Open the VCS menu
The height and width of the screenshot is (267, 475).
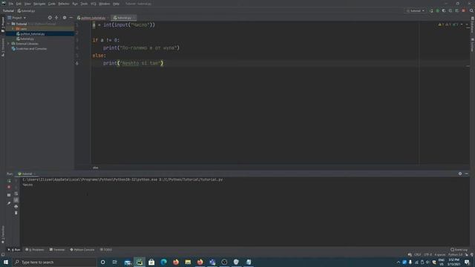tap(94, 4)
